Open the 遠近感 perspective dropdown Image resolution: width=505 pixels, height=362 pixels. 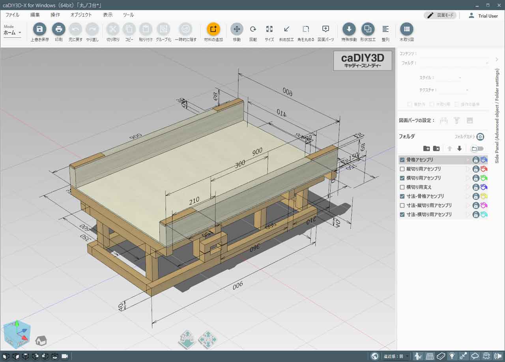[396, 356]
